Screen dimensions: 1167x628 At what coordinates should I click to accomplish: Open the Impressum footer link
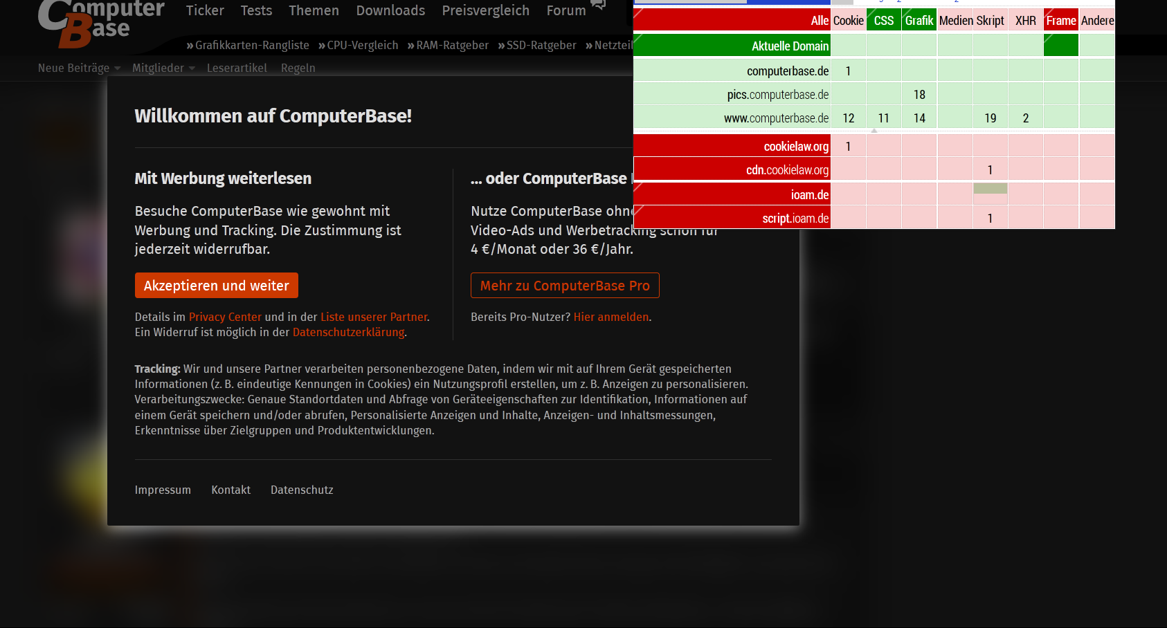(x=163, y=490)
